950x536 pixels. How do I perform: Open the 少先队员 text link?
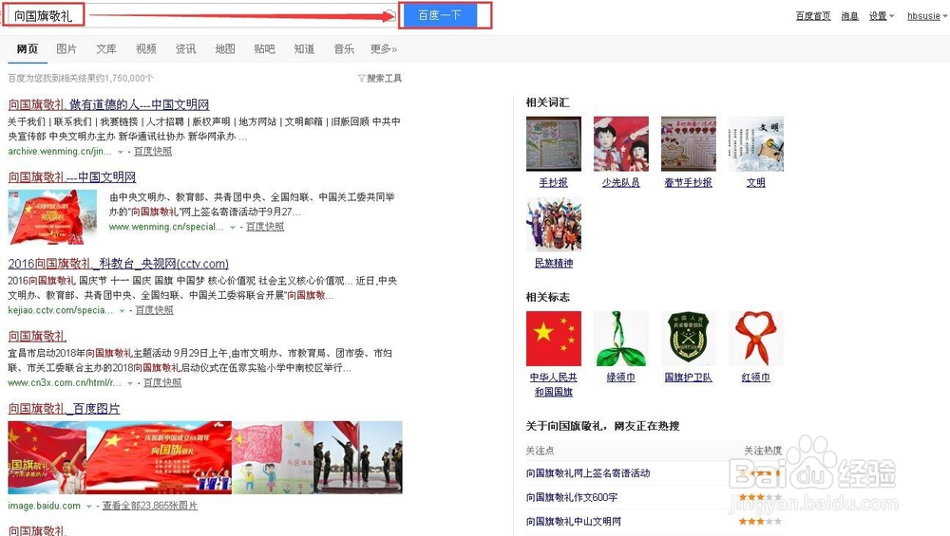621,182
